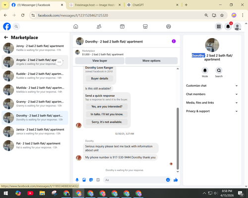
Task: Click Chrome zoom magnifier icon in address bar
Action: pyautogui.click(x=206, y=15)
